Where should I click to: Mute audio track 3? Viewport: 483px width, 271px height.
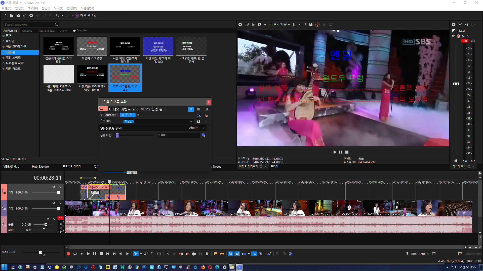tap(48, 219)
